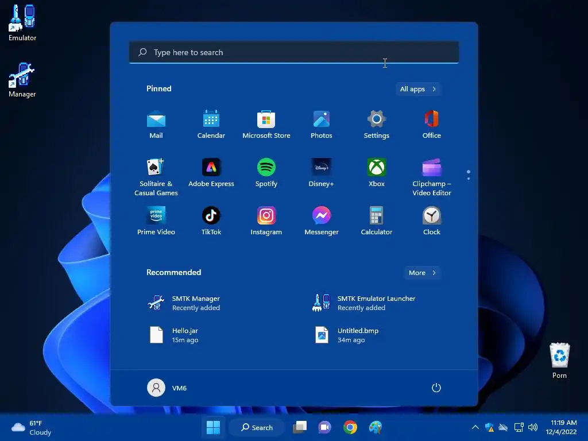588x441 pixels.
Task: Click the OneDrive tray icon
Action: click(503, 427)
